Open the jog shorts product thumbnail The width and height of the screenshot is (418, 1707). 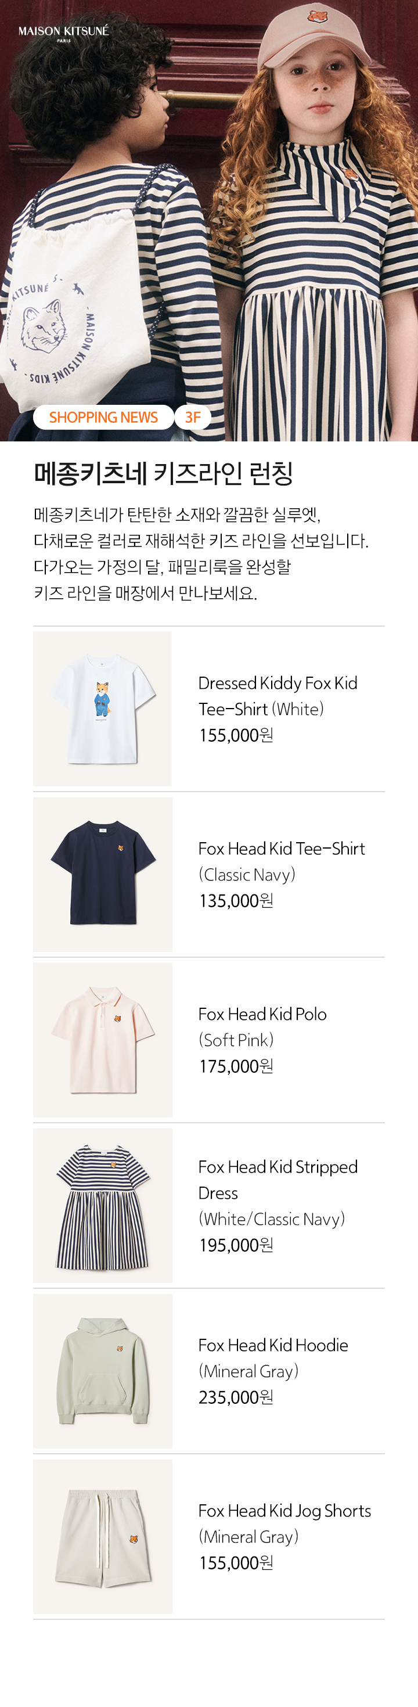[103, 1537]
